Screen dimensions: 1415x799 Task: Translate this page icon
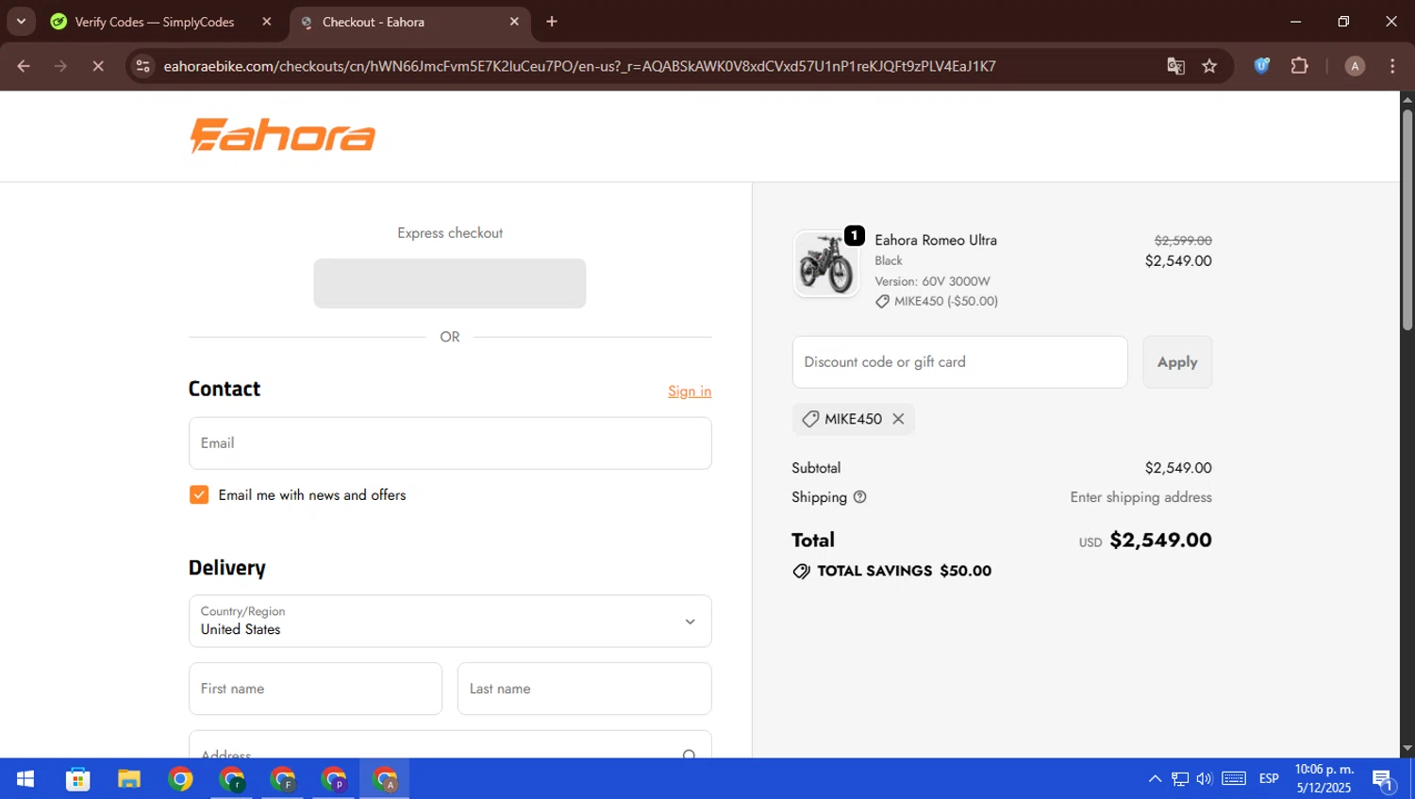pyautogui.click(x=1175, y=66)
